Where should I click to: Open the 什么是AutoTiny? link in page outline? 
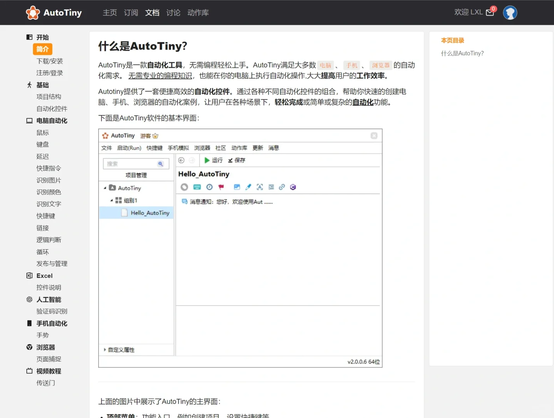(462, 53)
